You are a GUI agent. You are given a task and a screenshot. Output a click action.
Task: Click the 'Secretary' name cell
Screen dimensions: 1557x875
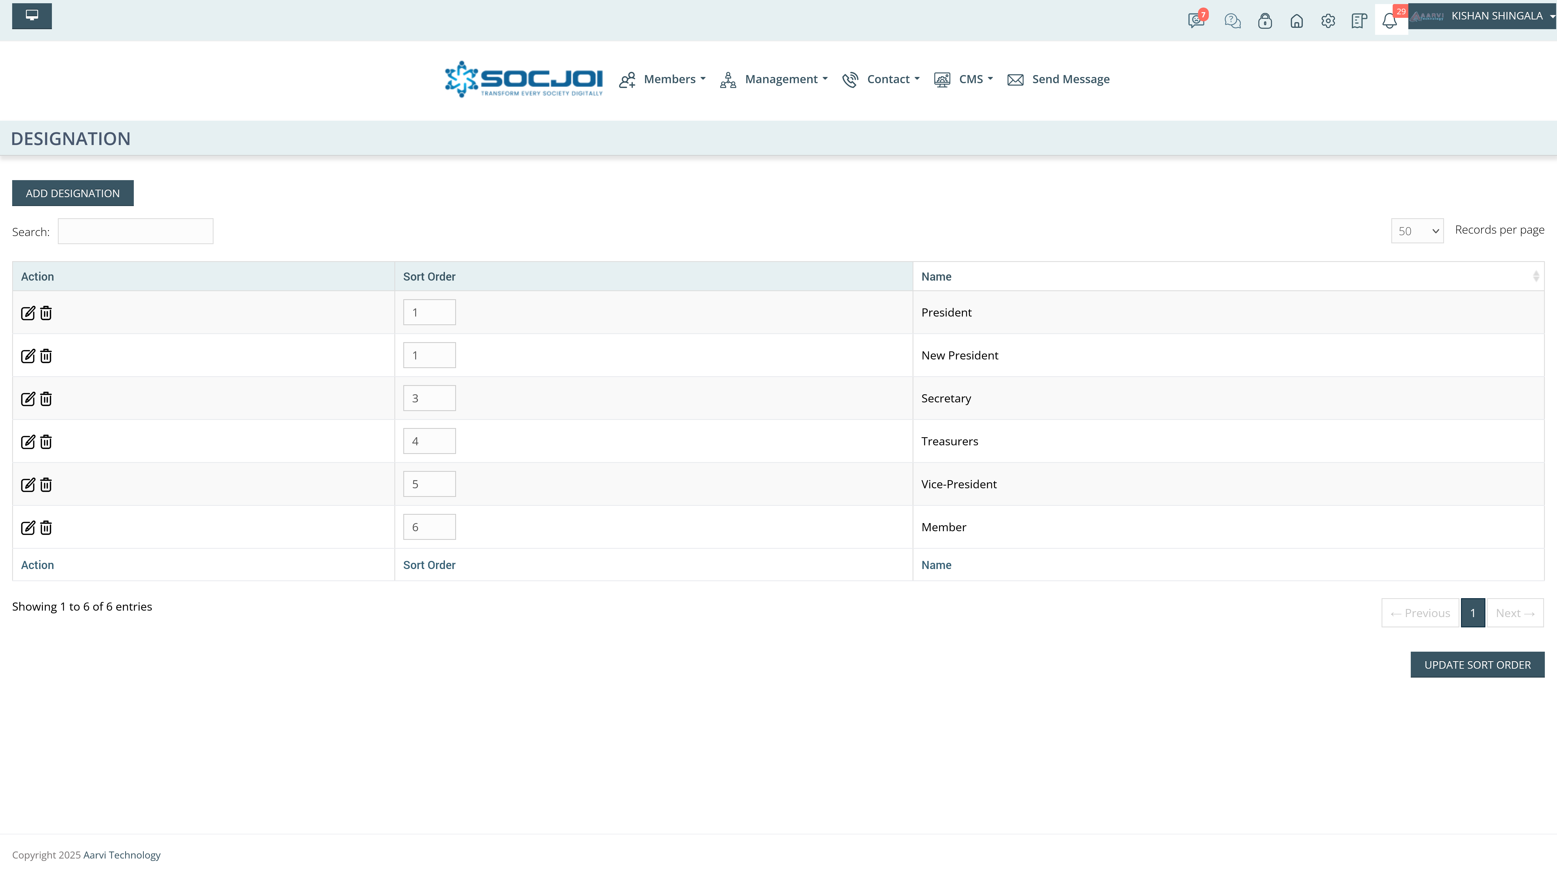[1228, 399]
